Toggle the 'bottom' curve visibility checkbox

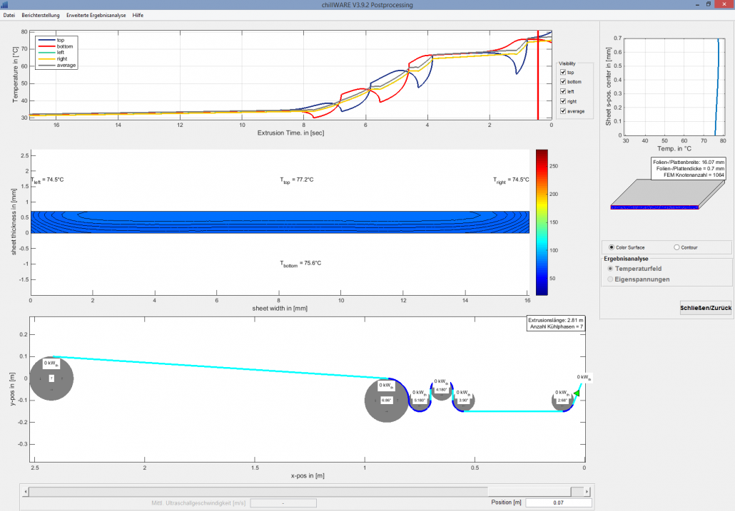coord(563,82)
